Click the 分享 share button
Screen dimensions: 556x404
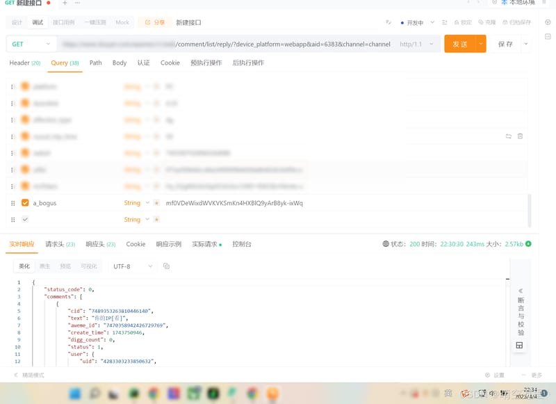(x=155, y=22)
